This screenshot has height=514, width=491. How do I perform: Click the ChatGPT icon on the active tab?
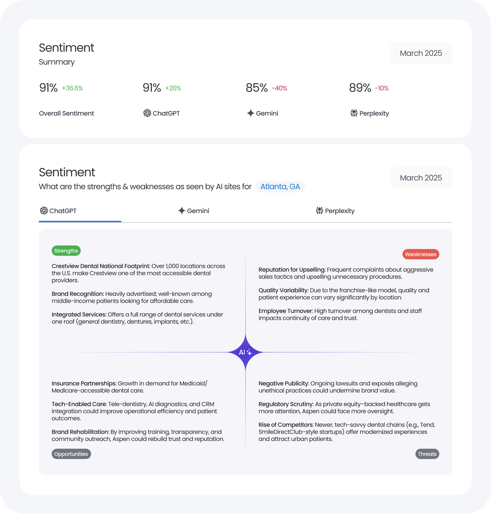44,211
